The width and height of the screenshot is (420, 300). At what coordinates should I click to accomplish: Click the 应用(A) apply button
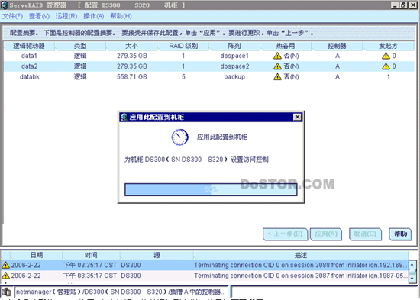point(326,234)
